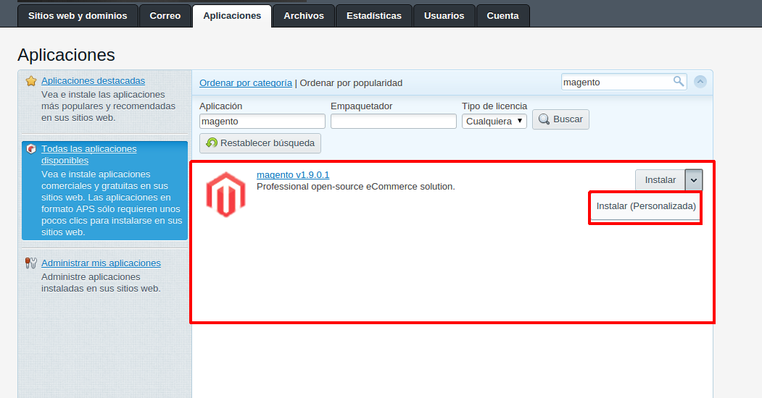Focus the Empaquetador input field
Viewport: 762px width, 398px height.
(x=393, y=121)
